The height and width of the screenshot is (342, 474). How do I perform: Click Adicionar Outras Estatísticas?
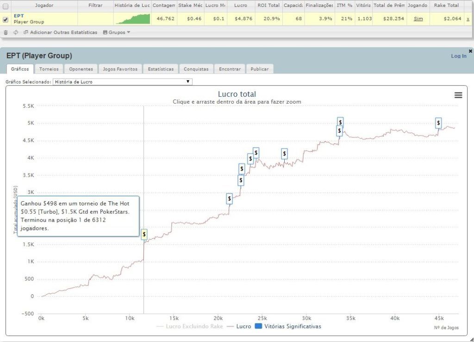click(x=60, y=32)
